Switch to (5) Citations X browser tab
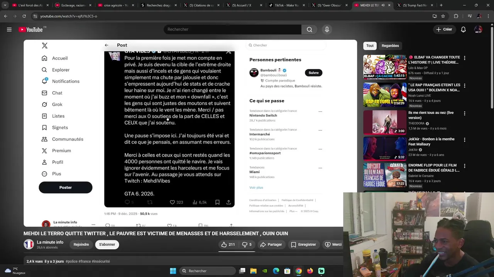Screen dimensions: 494x277 pyautogui.click(x=201, y=5)
